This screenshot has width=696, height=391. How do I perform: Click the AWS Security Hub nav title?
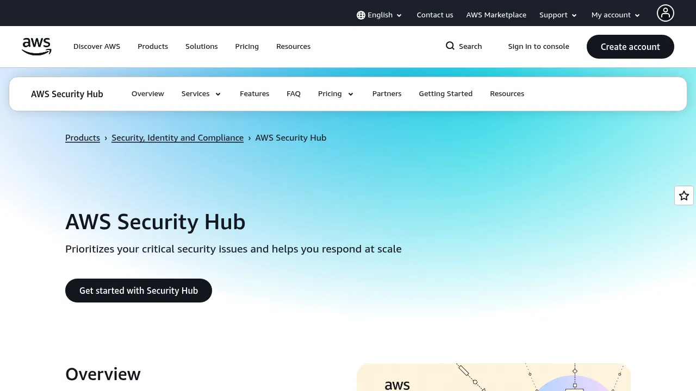[67, 94]
